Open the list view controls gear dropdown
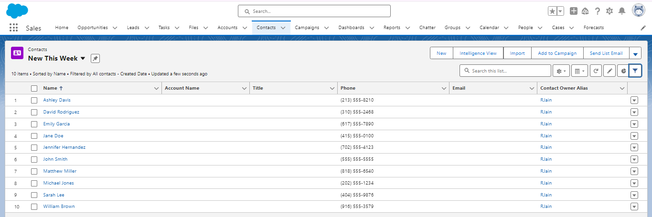652x217 pixels. point(560,71)
